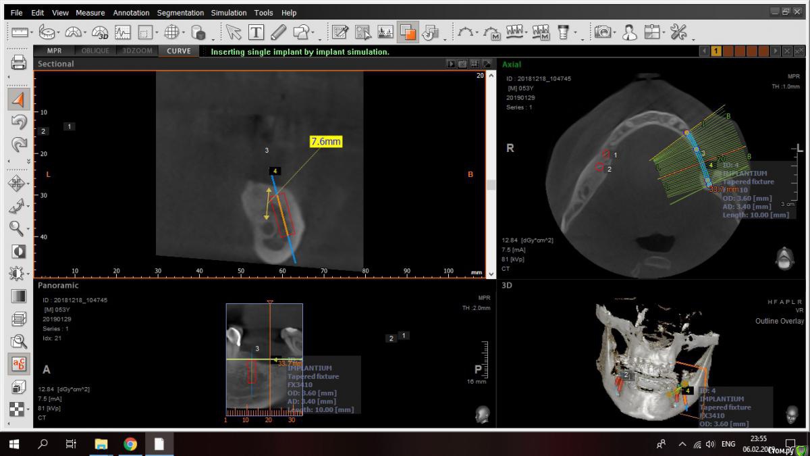810x456 pixels.
Task: Expand the arch curve tool dropdown
Action: 478,32
